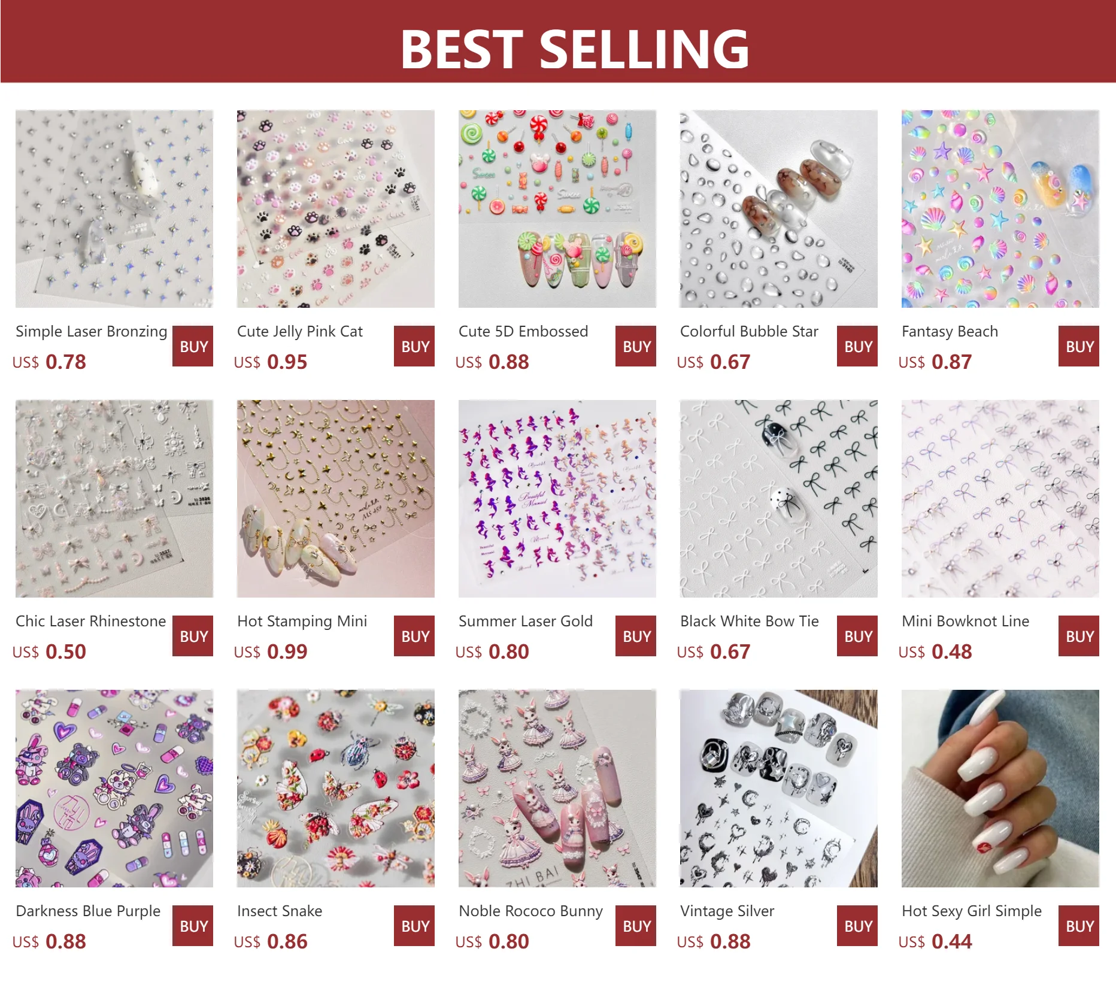Click the Noble Rococo Bunny product image
Image resolution: width=1116 pixels, height=988 pixels.
(x=557, y=788)
